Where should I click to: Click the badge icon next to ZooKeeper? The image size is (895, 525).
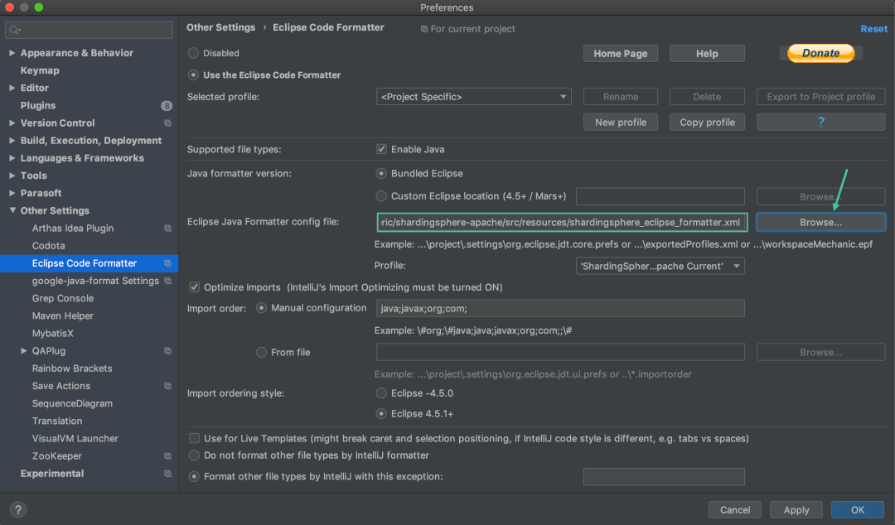(168, 455)
